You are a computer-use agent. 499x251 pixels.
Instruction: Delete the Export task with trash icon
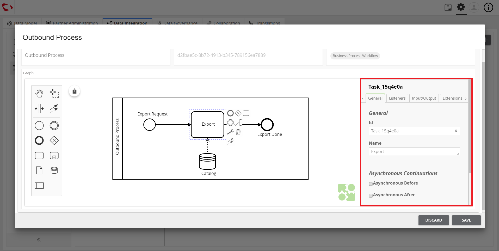click(238, 132)
